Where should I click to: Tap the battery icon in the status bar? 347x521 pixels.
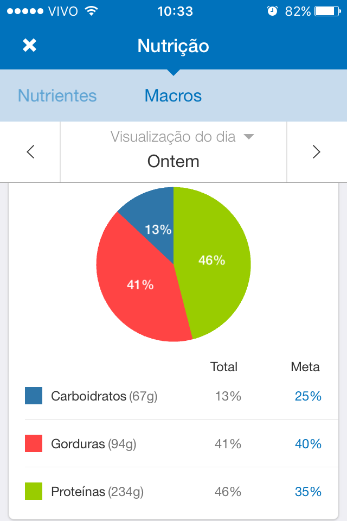point(327,11)
